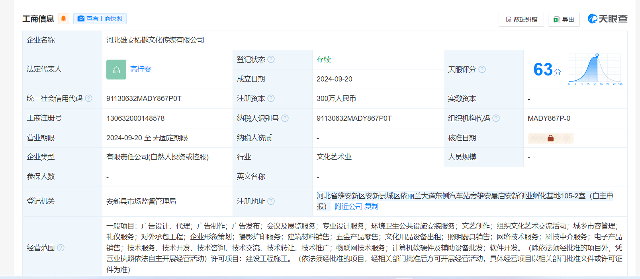Export data with the 导出 button

pyautogui.click(x=564, y=19)
